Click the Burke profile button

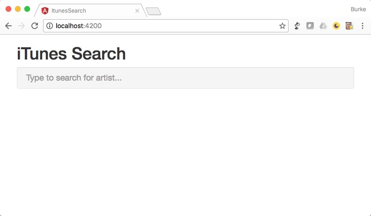pos(358,9)
